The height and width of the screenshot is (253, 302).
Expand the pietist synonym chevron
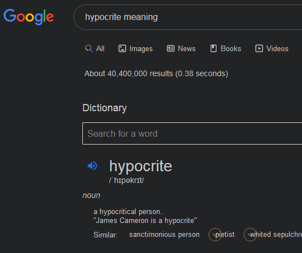point(215,235)
